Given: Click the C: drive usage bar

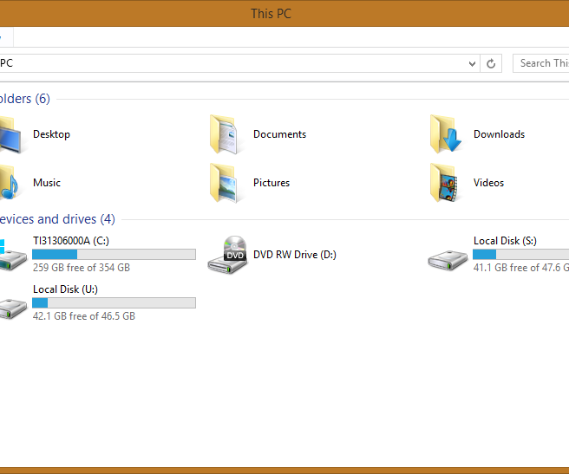Looking at the screenshot, I should (x=114, y=254).
